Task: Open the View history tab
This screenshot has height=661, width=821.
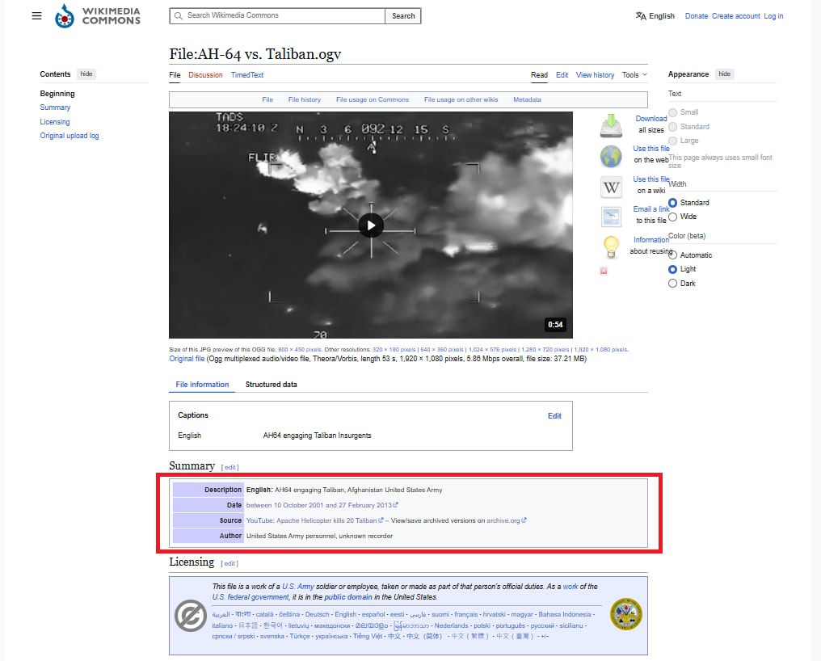Action: tap(595, 75)
